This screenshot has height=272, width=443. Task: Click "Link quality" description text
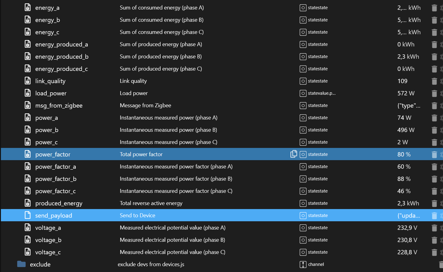(133, 81)
